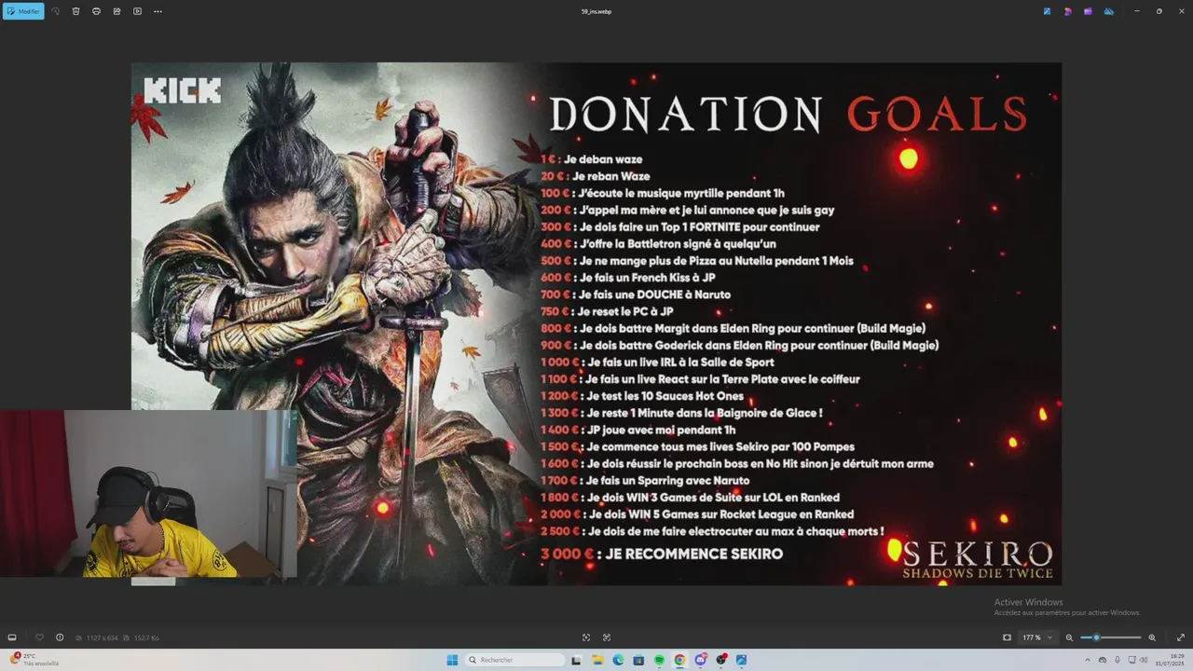Image resolution: width=1193 pixels, height=671 pixels.
Task: Open the 177 % zoom dropdown
Action: coord(1036,637)
